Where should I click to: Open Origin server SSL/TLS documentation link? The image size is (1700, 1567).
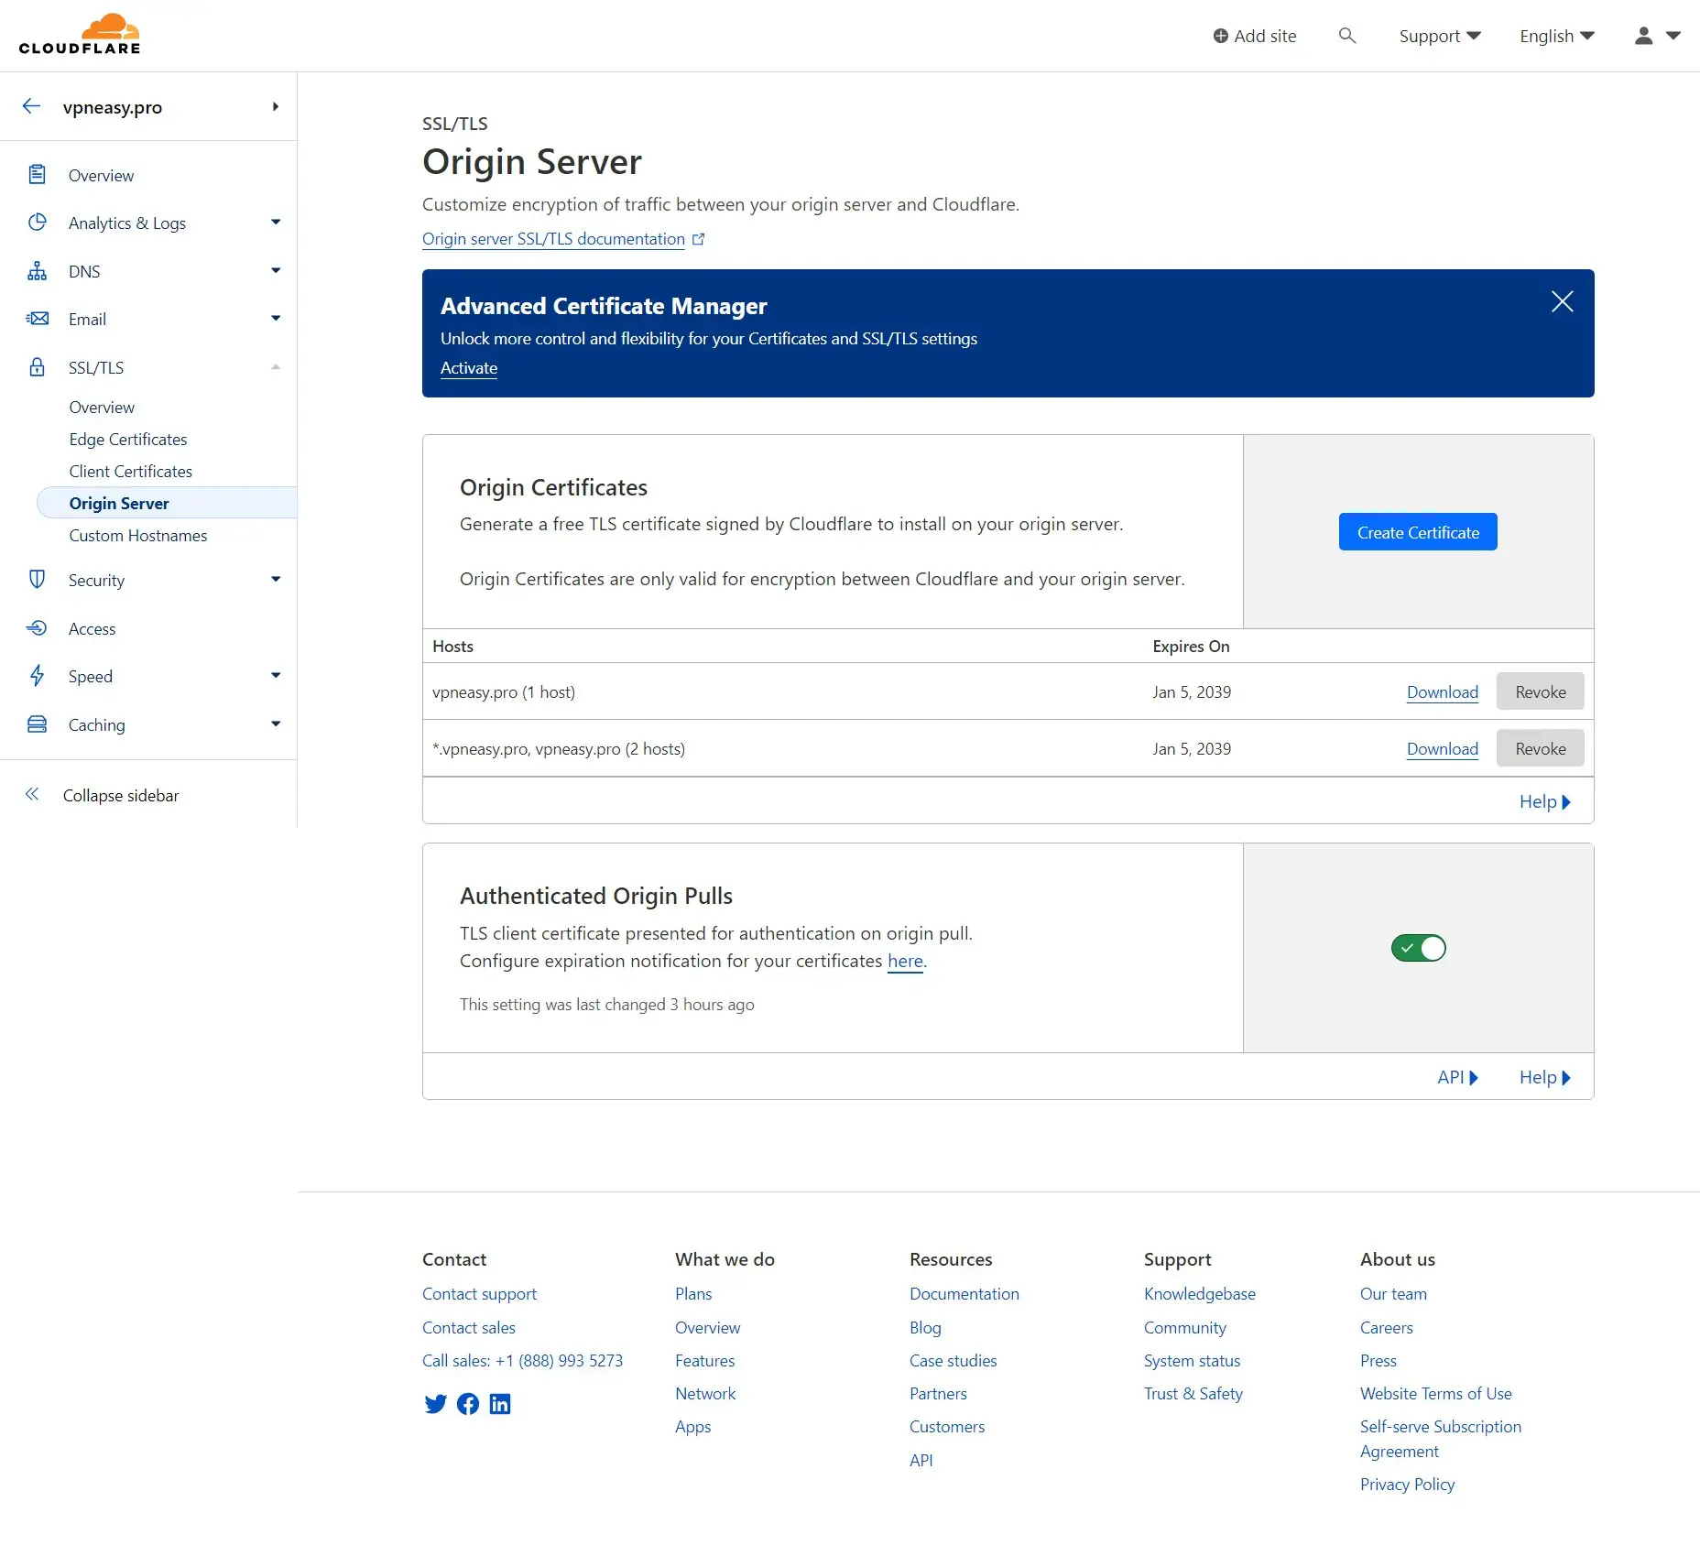click(553, 239)
